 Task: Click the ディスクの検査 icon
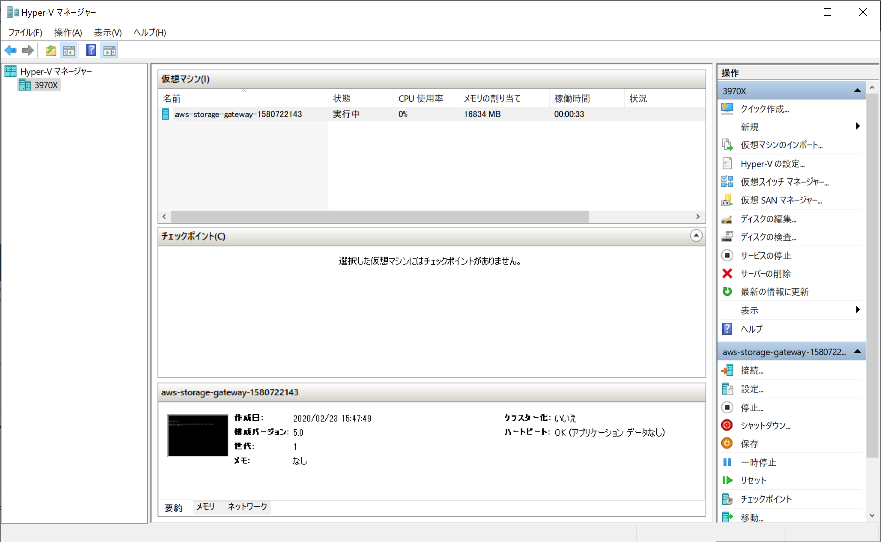click(727, 237)
